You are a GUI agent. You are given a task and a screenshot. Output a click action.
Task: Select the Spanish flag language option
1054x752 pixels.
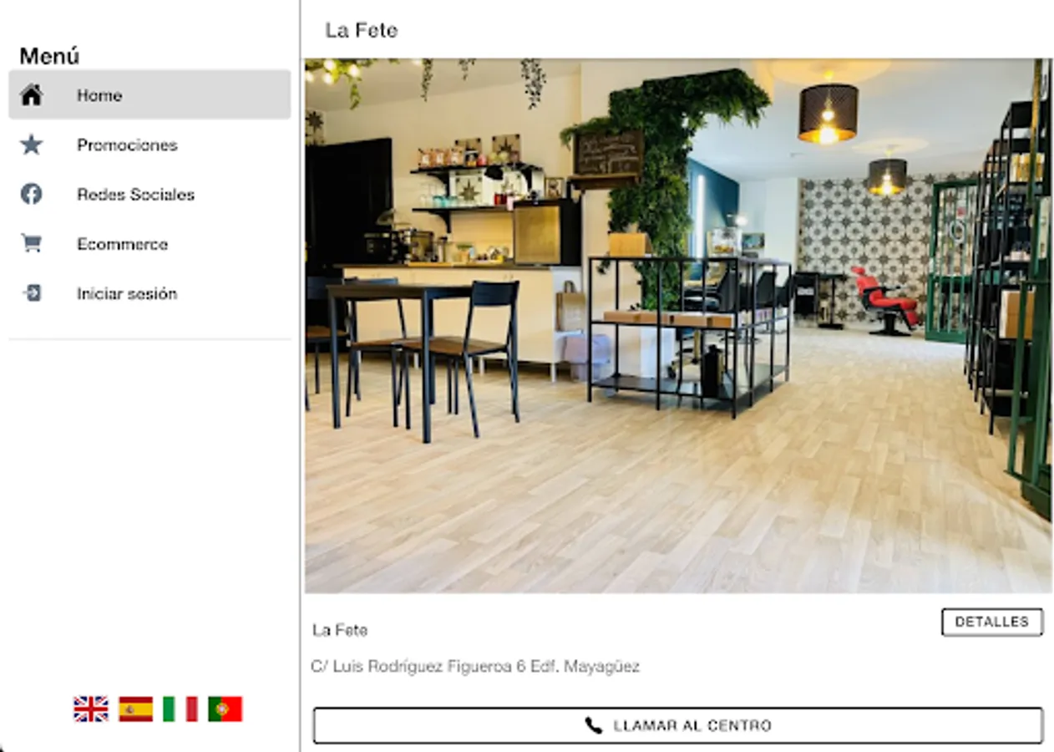135,709
